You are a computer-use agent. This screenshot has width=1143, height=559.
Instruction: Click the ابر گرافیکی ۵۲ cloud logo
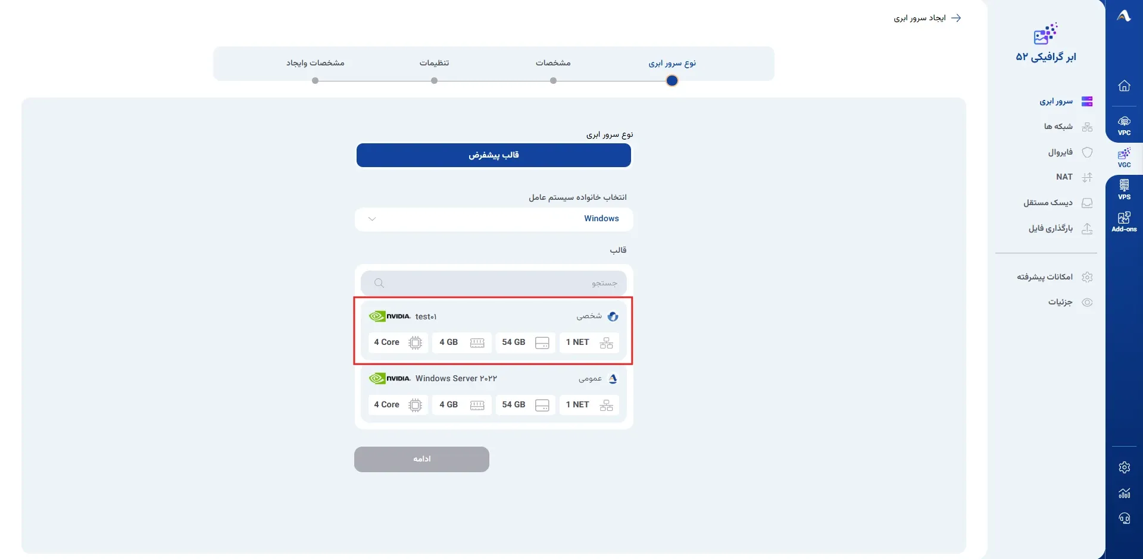click(1045, 34)
